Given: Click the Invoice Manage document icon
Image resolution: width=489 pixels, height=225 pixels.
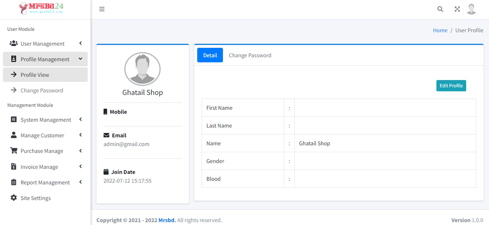Looking at the screenshot, I should click(x=13, y=167).
